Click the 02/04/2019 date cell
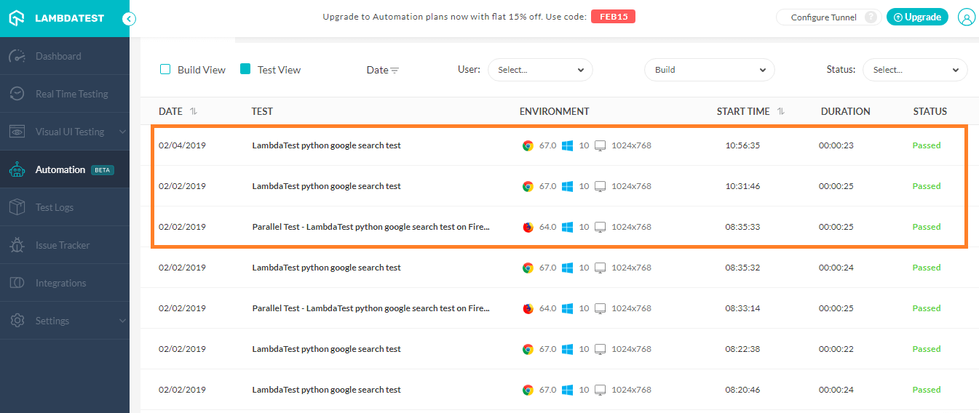This screenshot has height=413, width=979. (182, 145)
